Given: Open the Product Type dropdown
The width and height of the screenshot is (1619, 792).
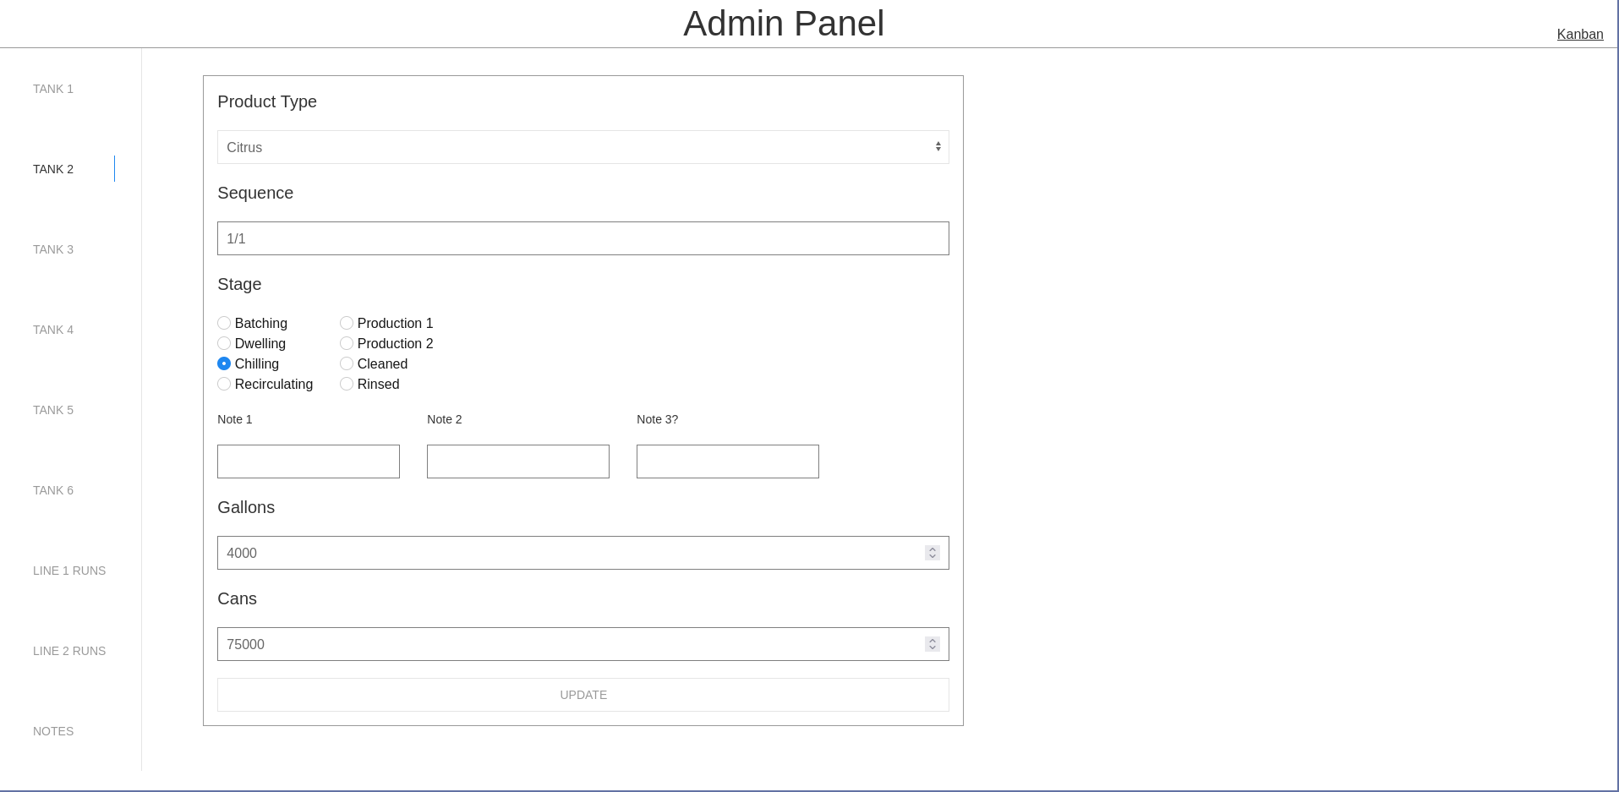Looking at the screenshot, I should (583, 146).
